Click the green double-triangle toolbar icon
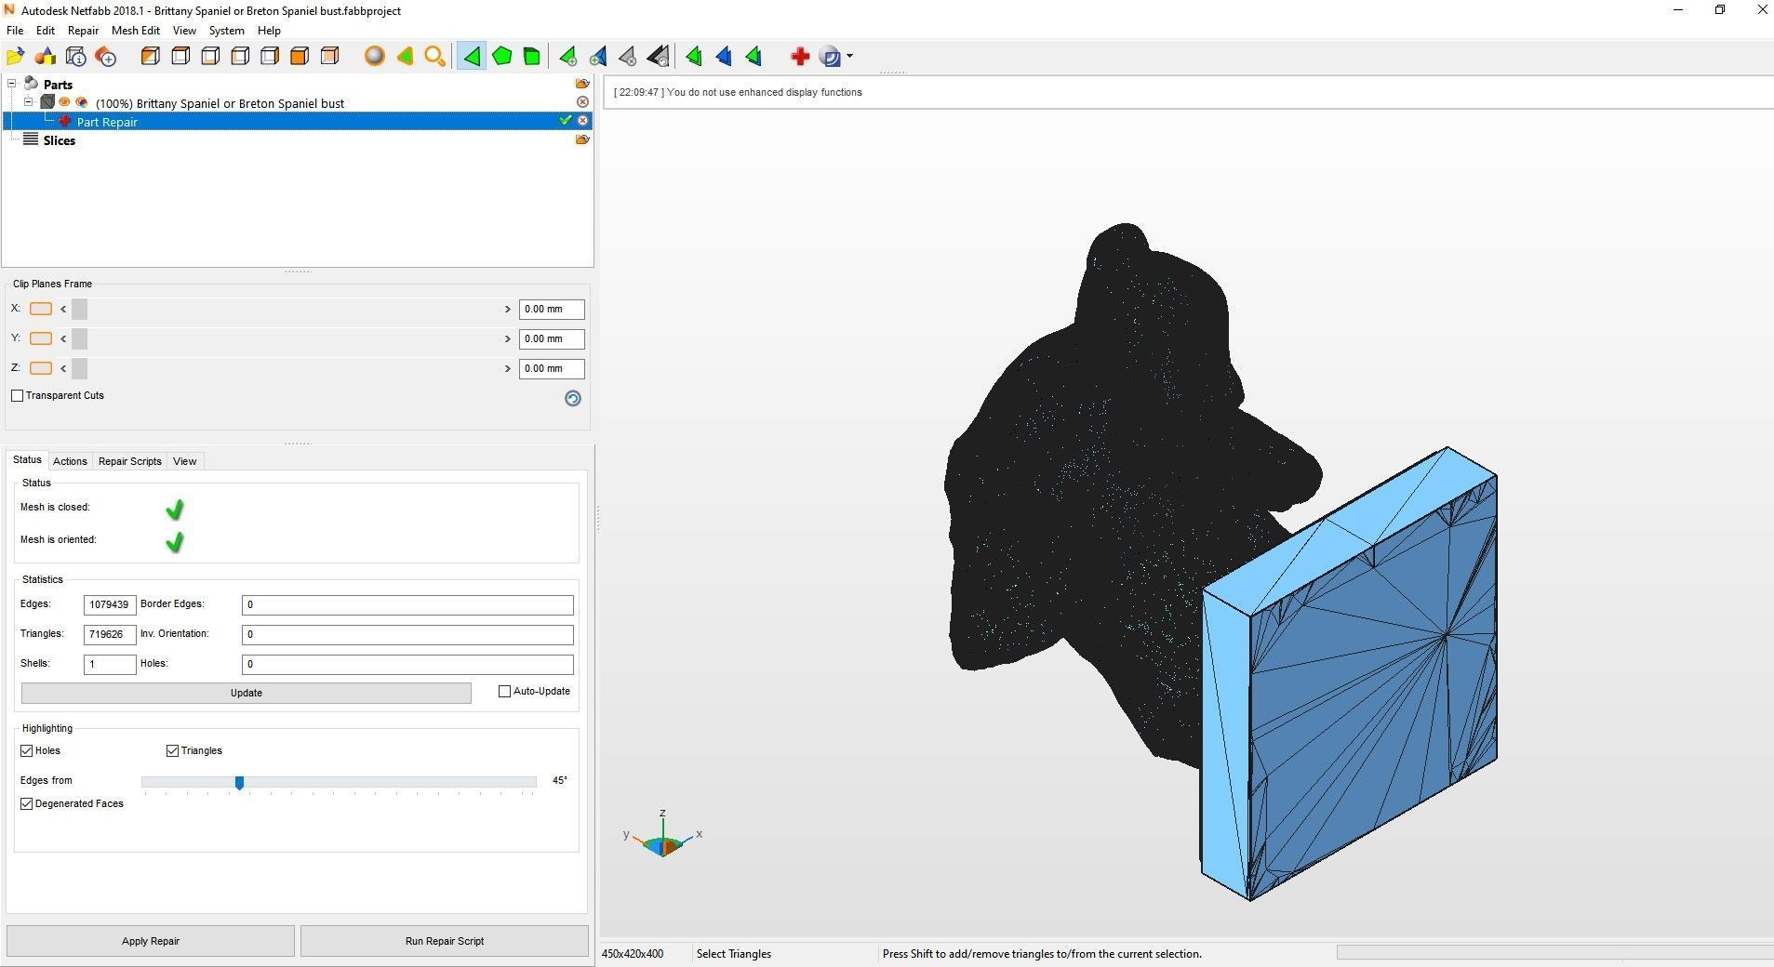The height and width of the screenshot is (967, 1774). pyautogui.click(x=694, y=57)
